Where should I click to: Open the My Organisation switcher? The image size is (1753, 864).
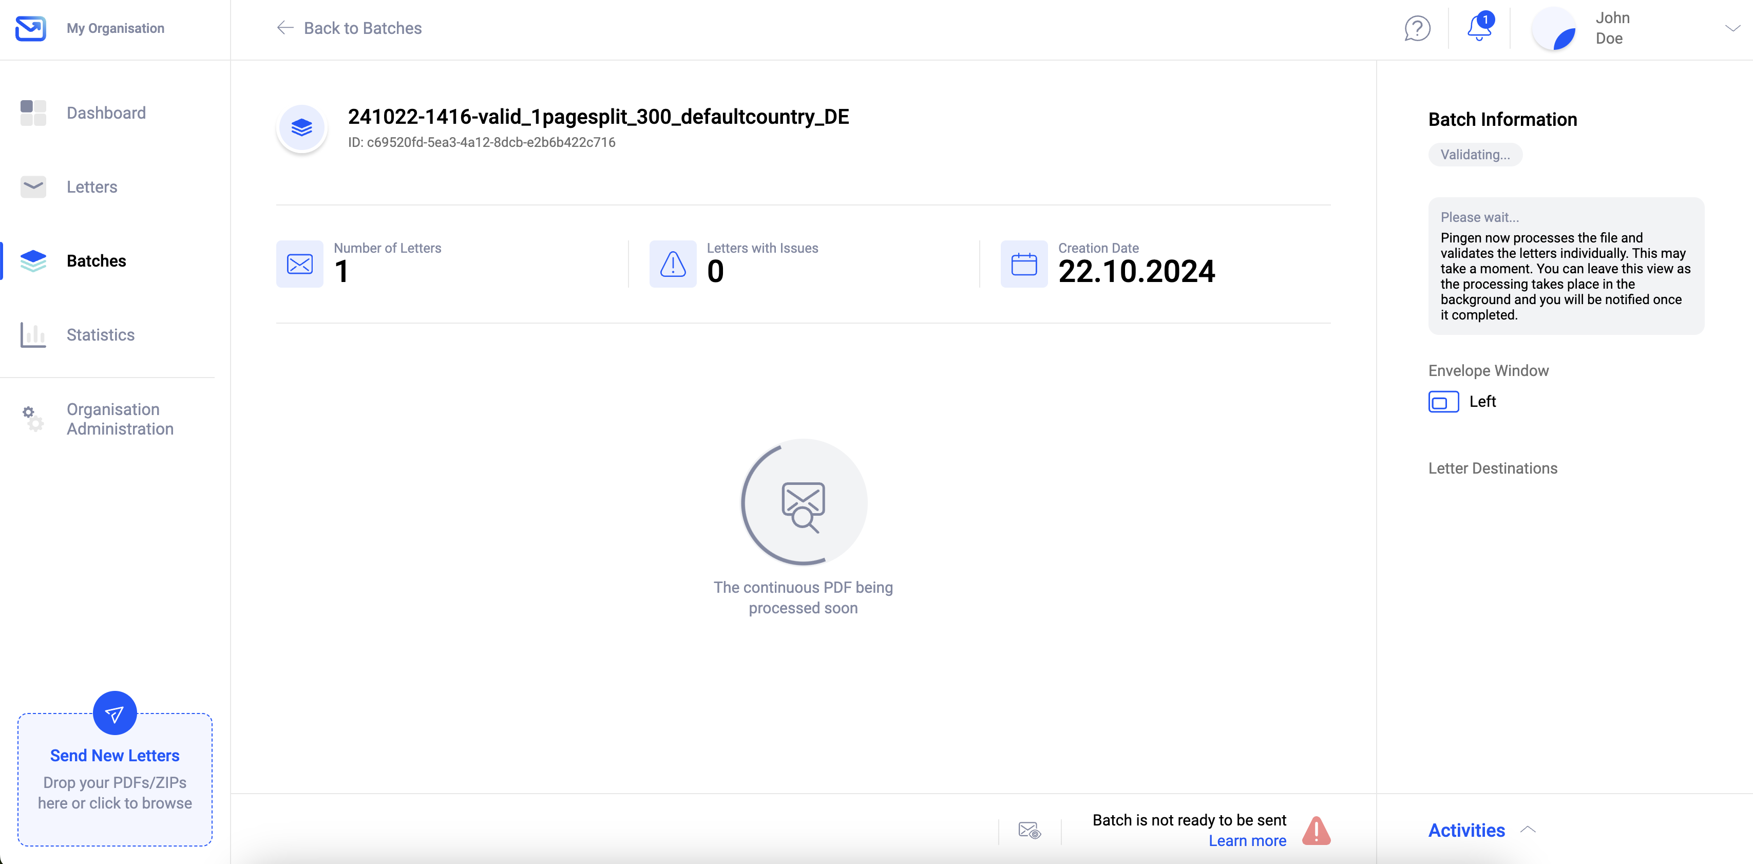[x=115, y=29]
